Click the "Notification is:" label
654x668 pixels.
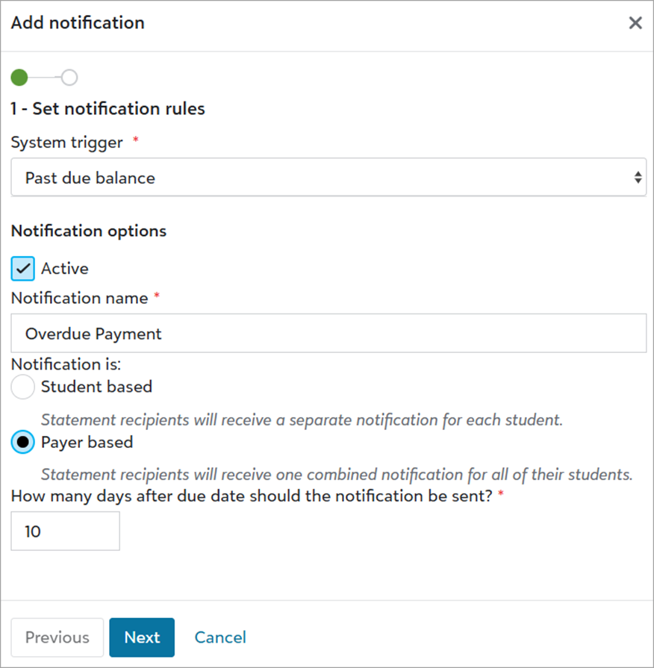click(x=66, y=364)
